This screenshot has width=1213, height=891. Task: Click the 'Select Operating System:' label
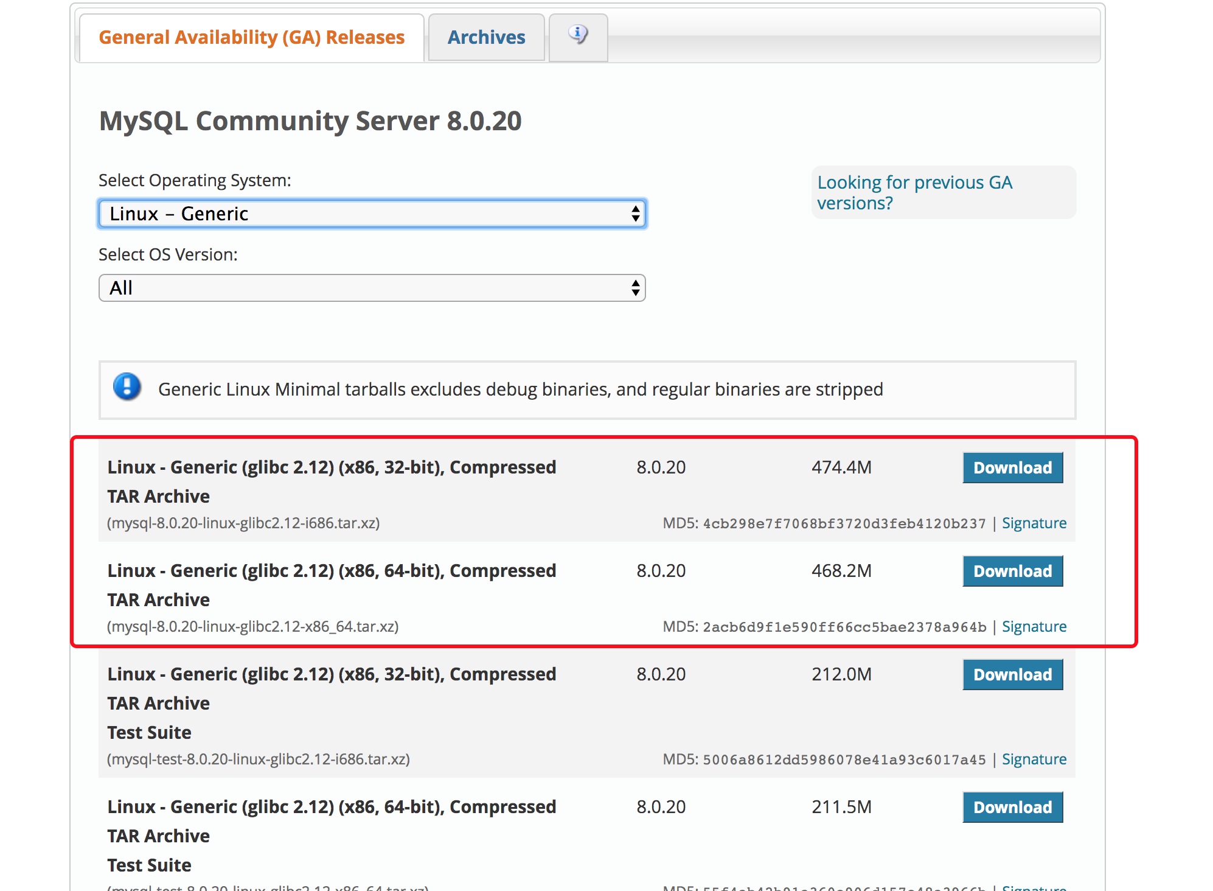[195, 181]
